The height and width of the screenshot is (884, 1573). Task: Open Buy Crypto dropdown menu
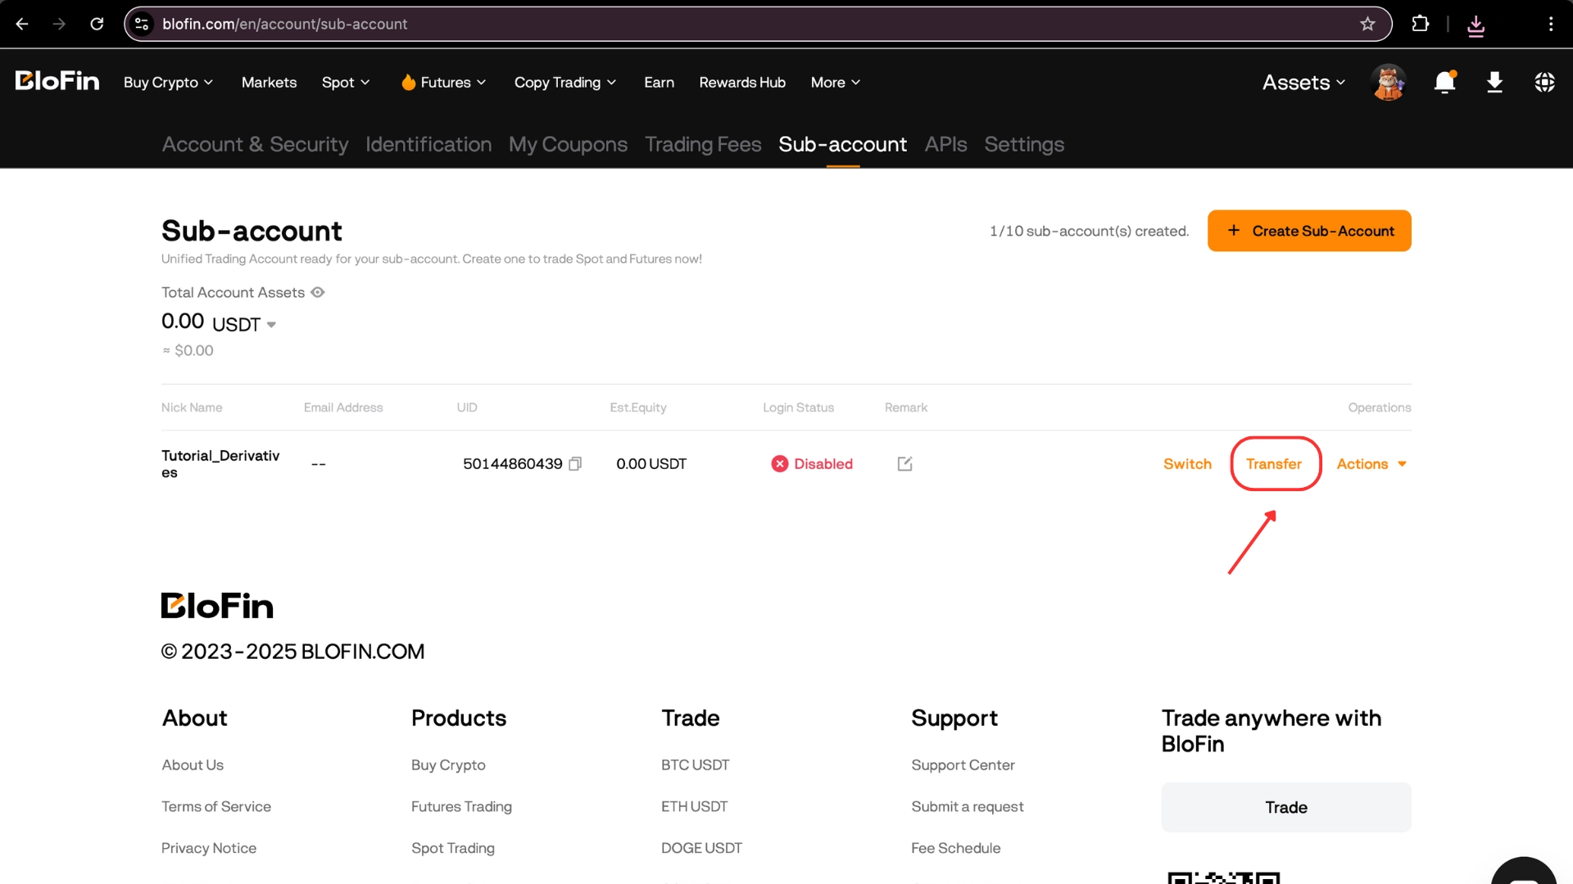pos(168,83)
